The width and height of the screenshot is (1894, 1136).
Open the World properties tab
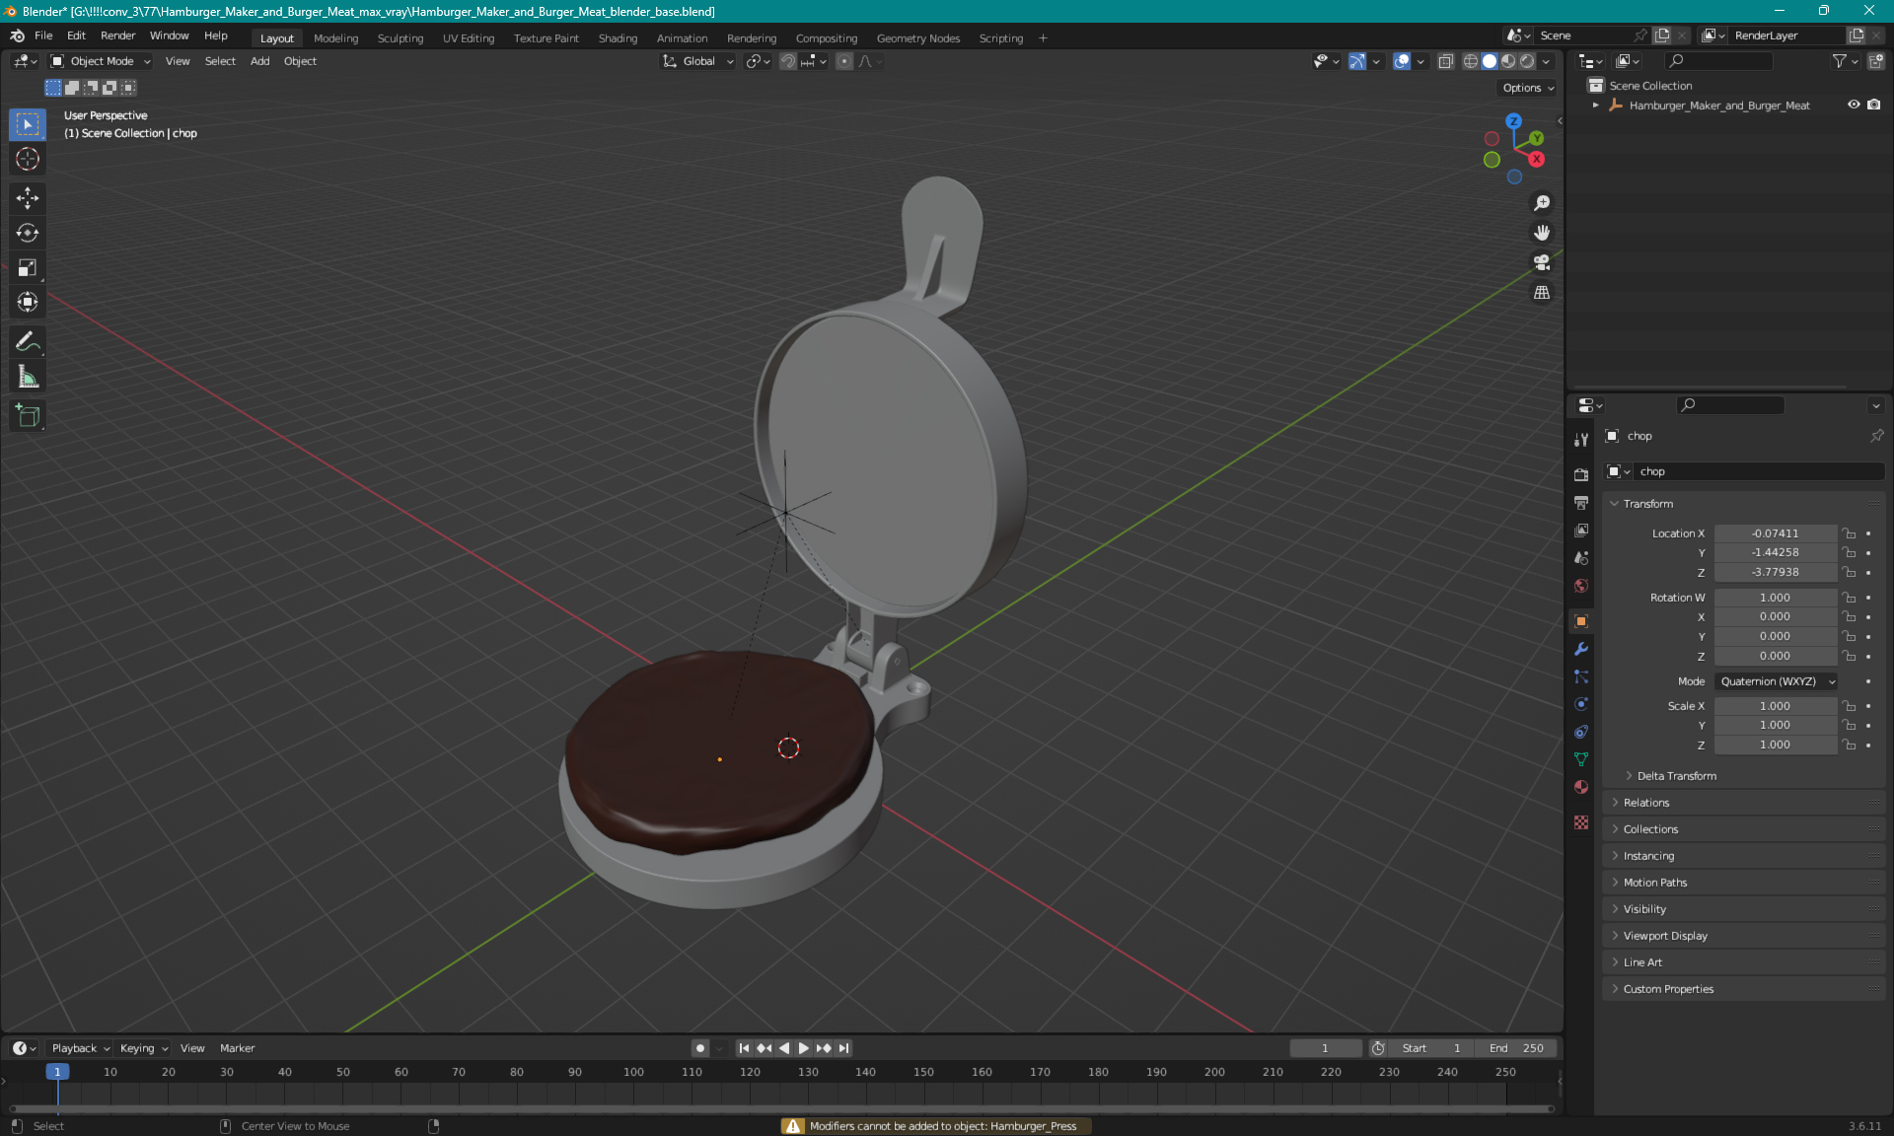[x=1581, y=585]
